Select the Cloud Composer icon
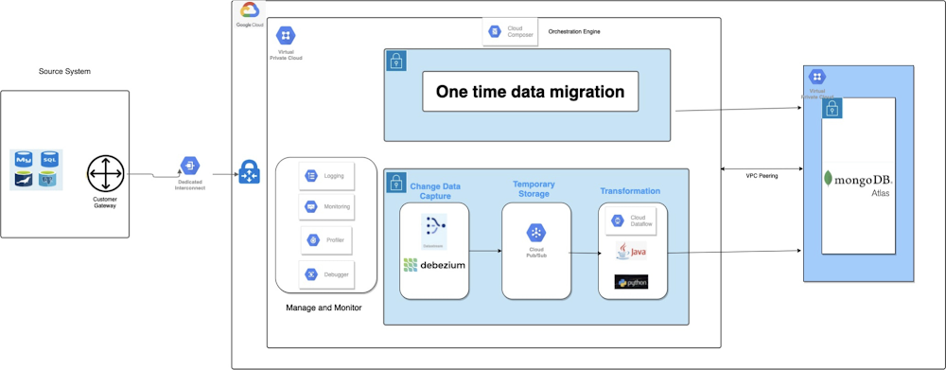946x370 pixels. pyautogui.click(x=495, y=31)
